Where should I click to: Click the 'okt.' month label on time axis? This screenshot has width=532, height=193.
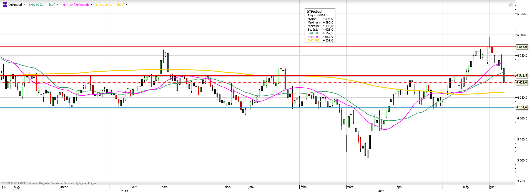click(135, 187)
